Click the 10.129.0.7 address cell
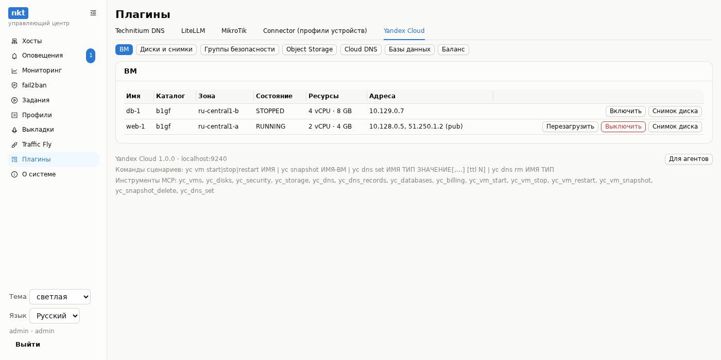This screenshot has width=721, height=360. 430,111
